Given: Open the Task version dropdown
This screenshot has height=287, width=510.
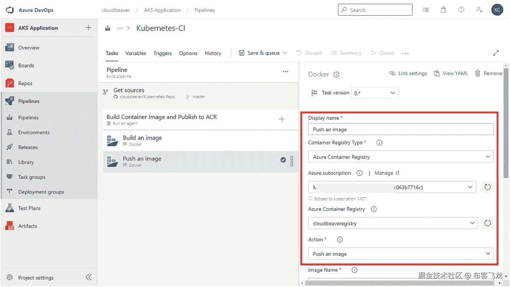Looking at the screenshot, I should 374,93.
